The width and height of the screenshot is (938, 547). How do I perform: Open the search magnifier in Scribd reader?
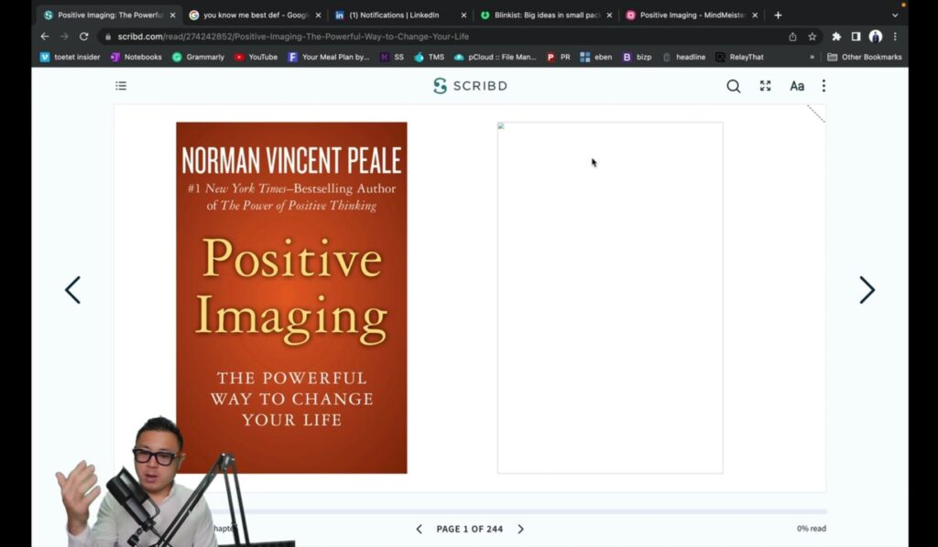tap(734, 87)
